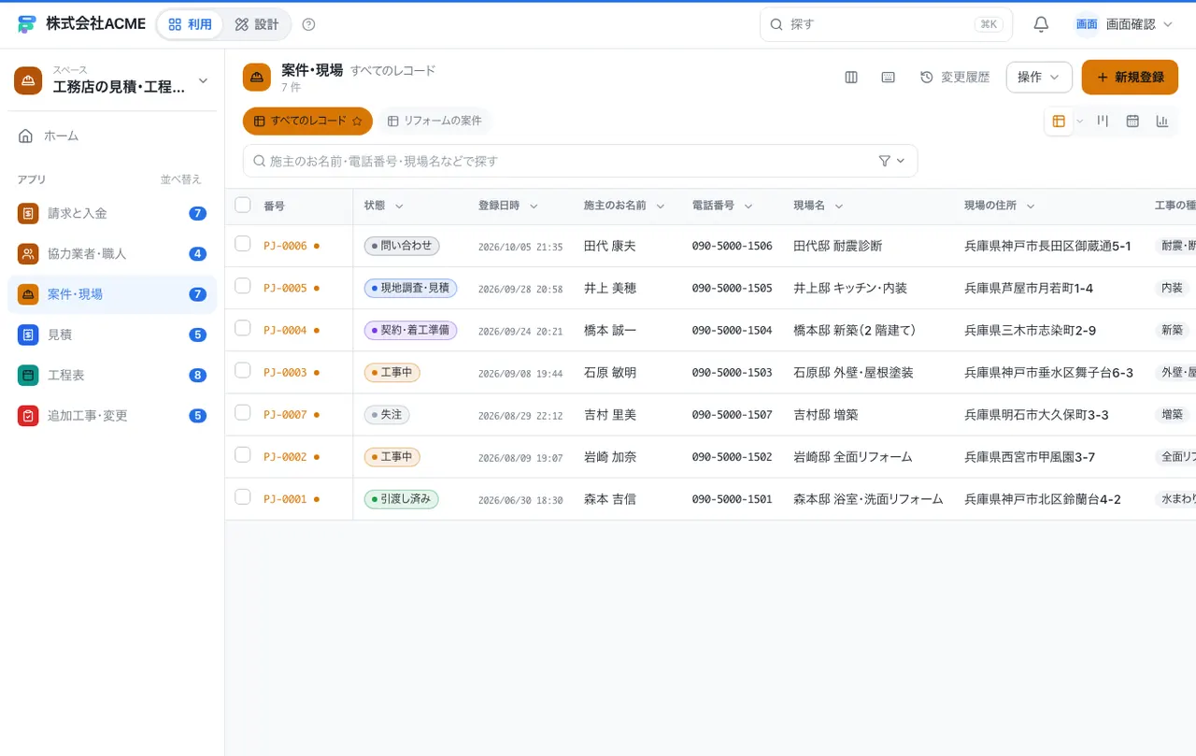Open record link PJ-0001
1196x756 pixels.
click(x=285, y=499)
